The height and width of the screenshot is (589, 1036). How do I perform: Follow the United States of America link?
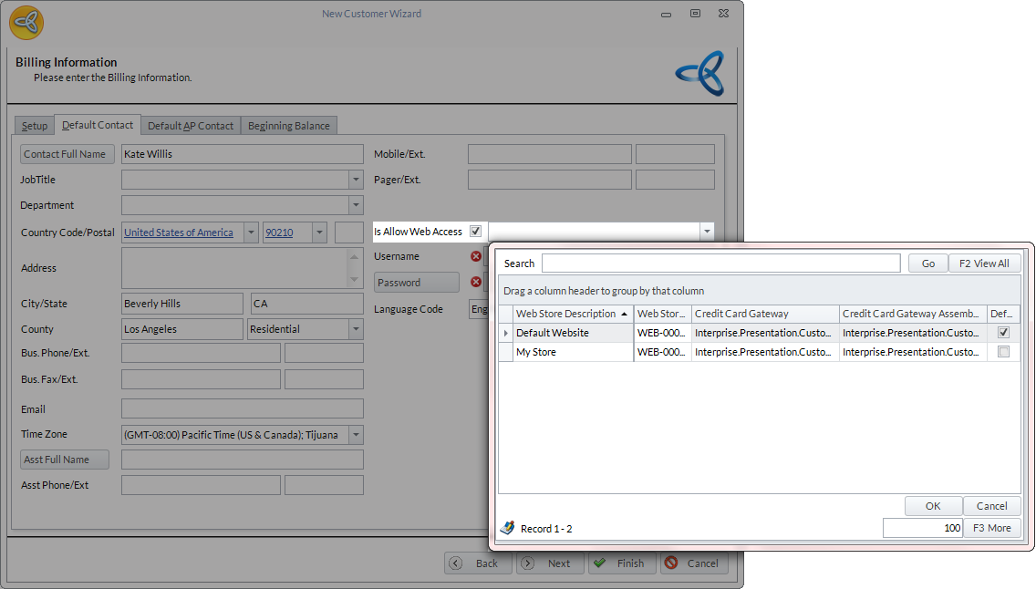179,232
